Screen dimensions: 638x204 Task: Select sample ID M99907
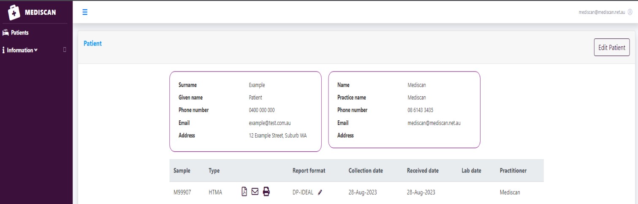pyautogui.click(x=182, y=192)
